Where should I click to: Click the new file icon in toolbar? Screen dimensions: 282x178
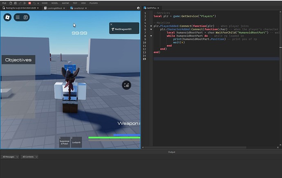click(x=10, y=3)
